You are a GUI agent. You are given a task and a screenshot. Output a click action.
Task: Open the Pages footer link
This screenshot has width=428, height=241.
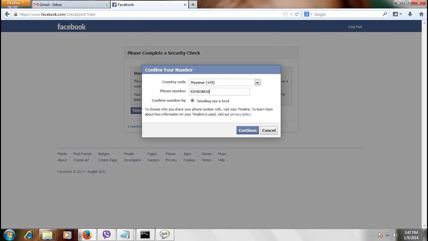point(152,154)
